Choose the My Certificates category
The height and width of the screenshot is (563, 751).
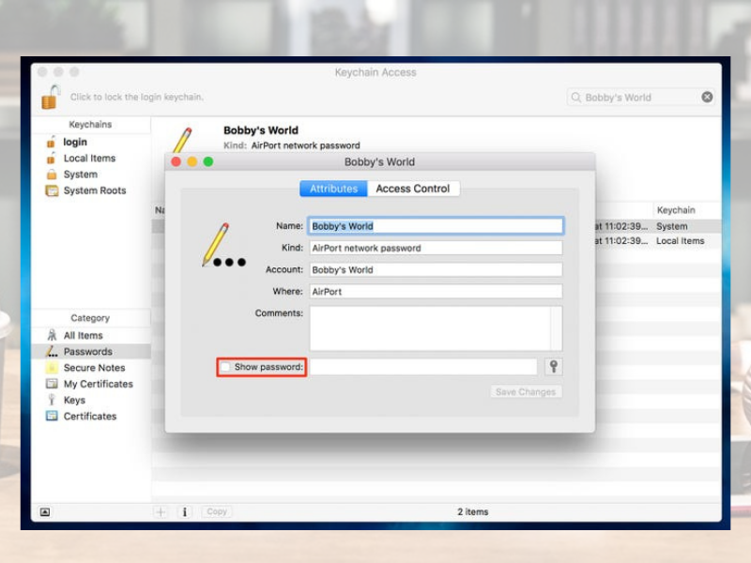99,384
